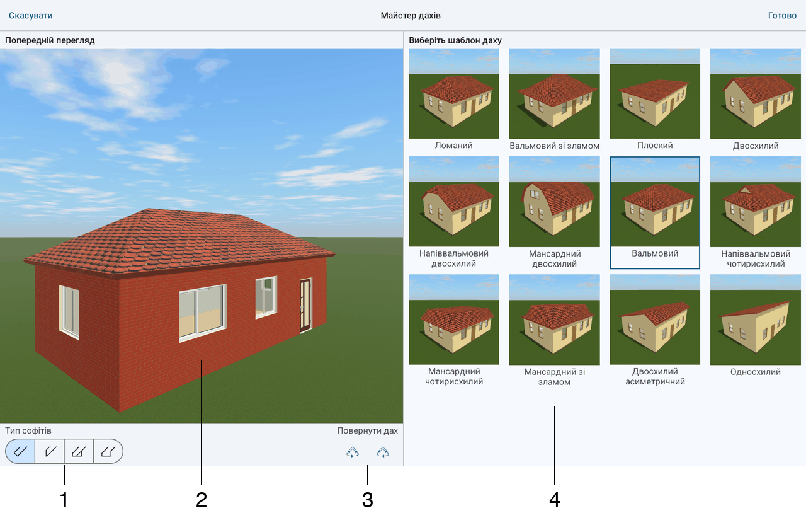
Task: Select the first soffit type option
Action: [x=20, y=451]
